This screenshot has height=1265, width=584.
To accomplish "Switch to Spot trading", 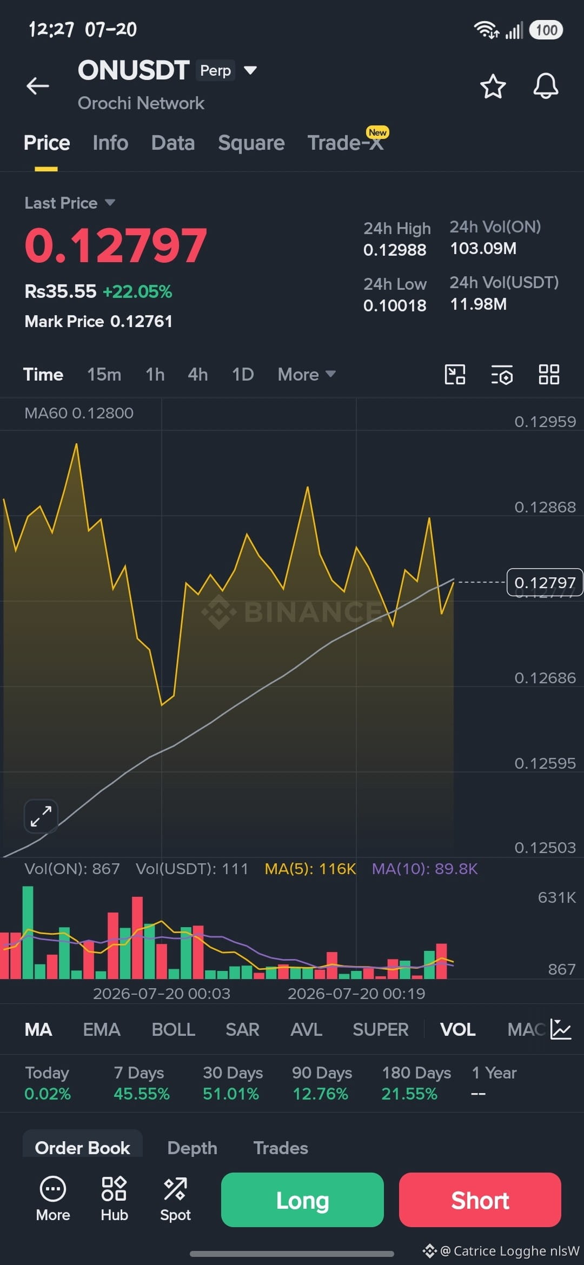I will (175, 1200).
